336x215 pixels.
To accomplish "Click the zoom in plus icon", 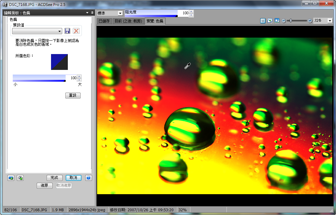I will (x=310, y=21).
